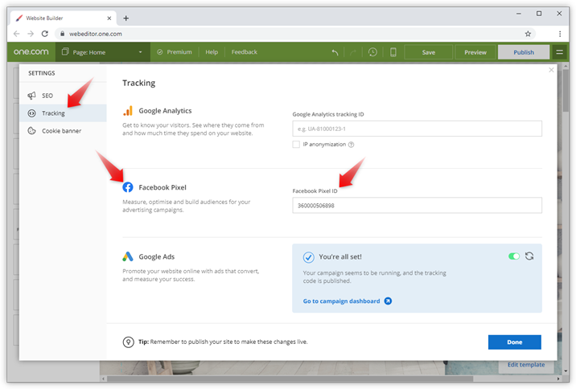This screenshot has width=576, height=389.
Task: Switch to mobile view icon
Action: pyautogui.click(x=393, y=52)
